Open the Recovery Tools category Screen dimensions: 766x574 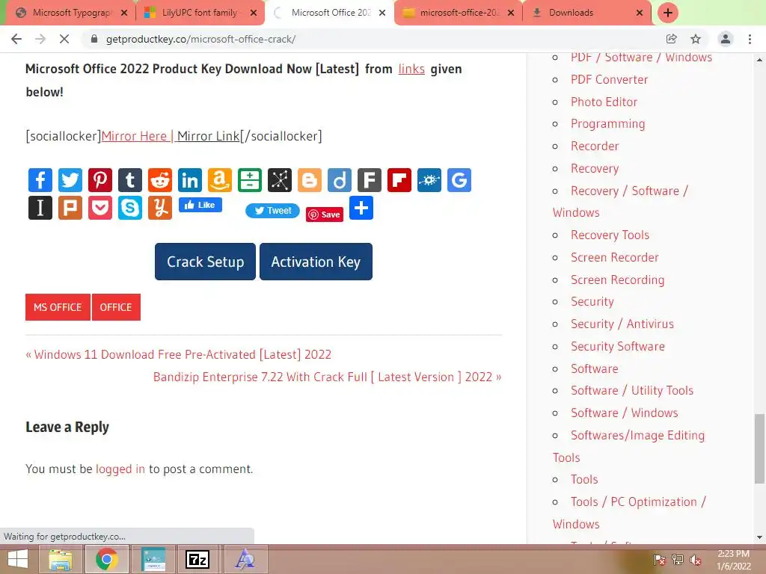(610, 235)
